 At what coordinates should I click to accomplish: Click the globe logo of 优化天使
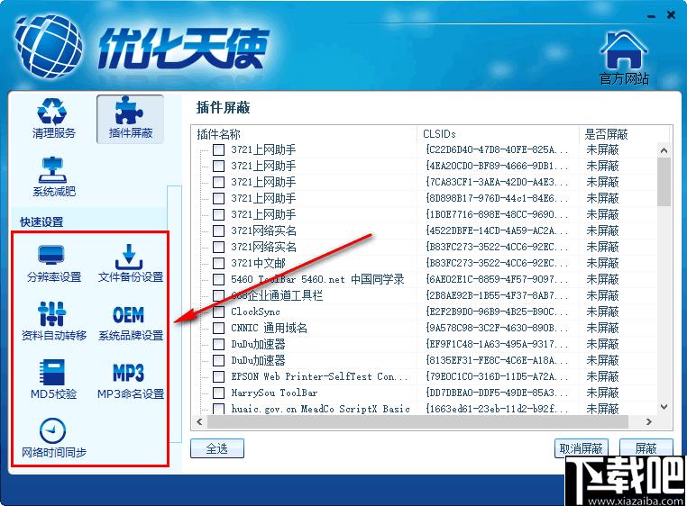pos(48,46)
